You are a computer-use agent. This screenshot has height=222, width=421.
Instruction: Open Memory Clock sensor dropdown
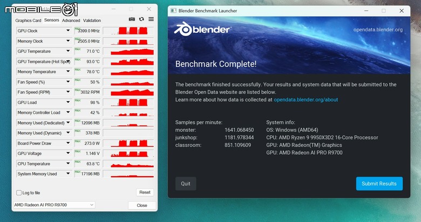coord(68,41)
